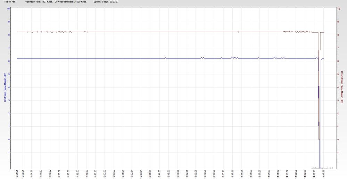Click the 12:41:55 time label

[x=159, y=174]
